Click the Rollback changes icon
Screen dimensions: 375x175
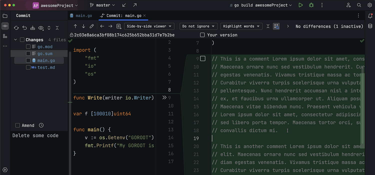[x=24, y=28]
